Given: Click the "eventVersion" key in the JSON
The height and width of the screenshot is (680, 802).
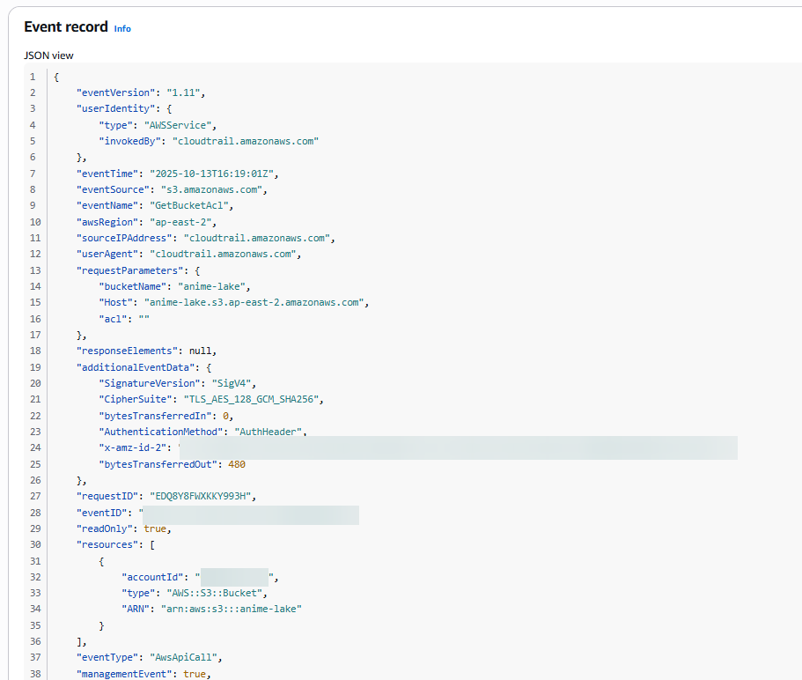Looking at the screenshot, I should tap(110, 92).
